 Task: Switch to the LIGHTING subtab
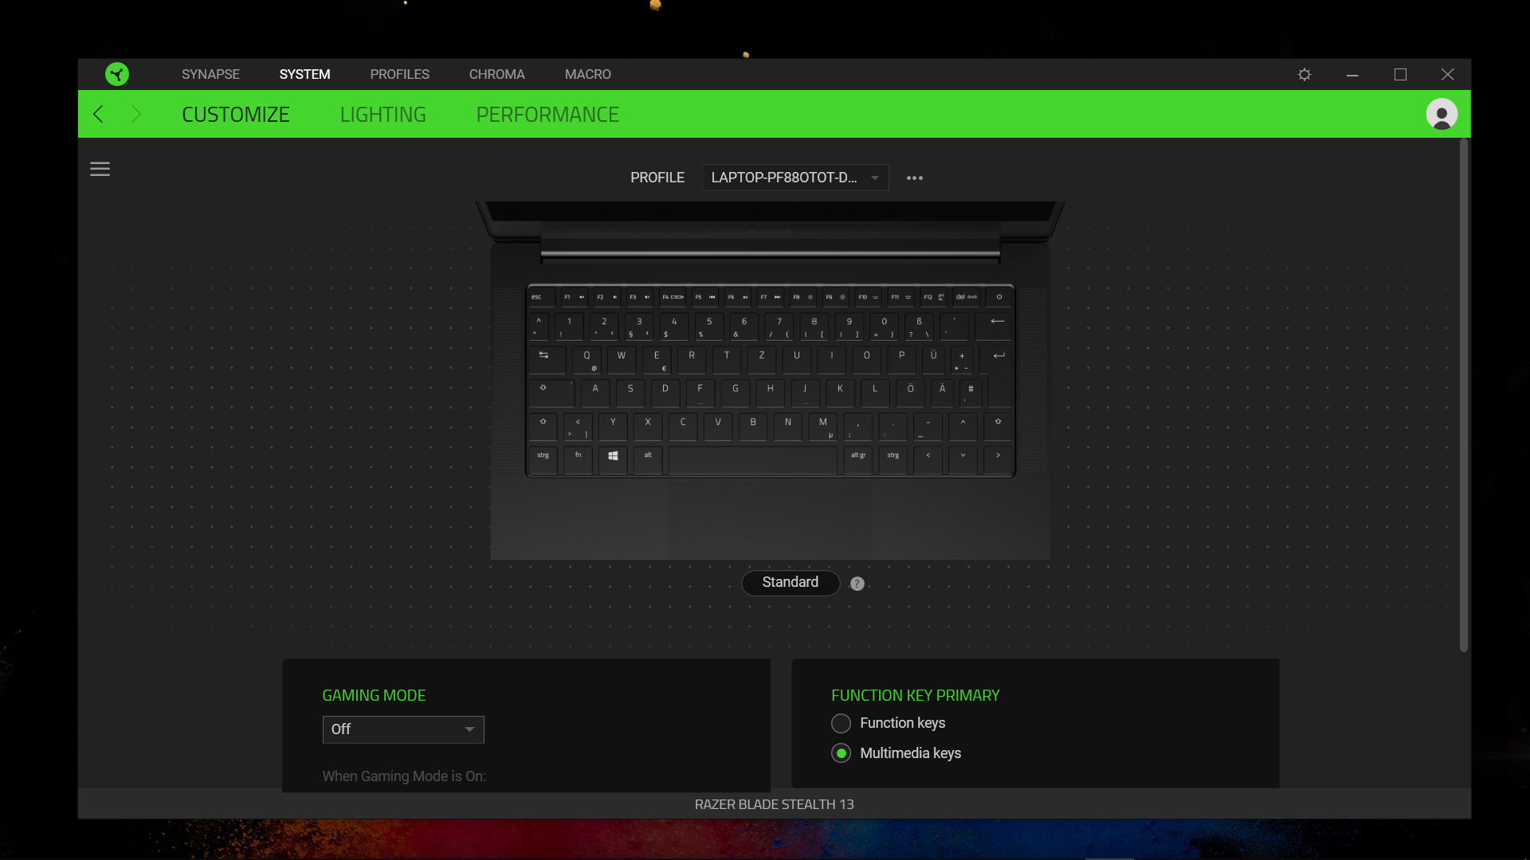pyautogui.click(x=382, y=115)
